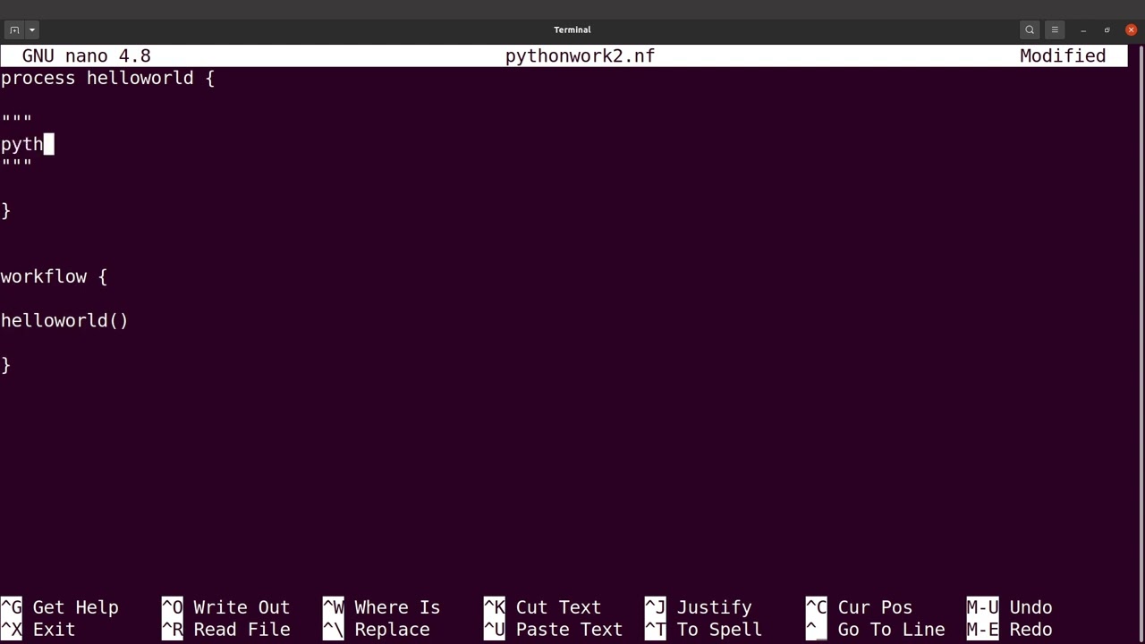Click the Terminal title text
Screen dimensions: 1145x644
point(572,30)
